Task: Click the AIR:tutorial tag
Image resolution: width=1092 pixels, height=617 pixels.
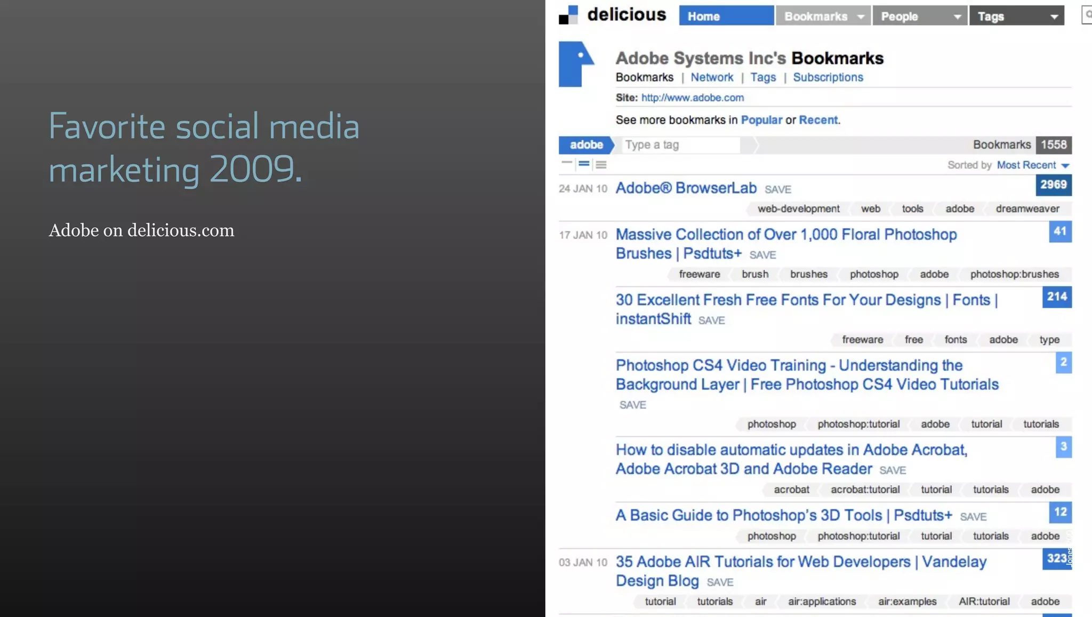Action: click(x=984, y=602)
